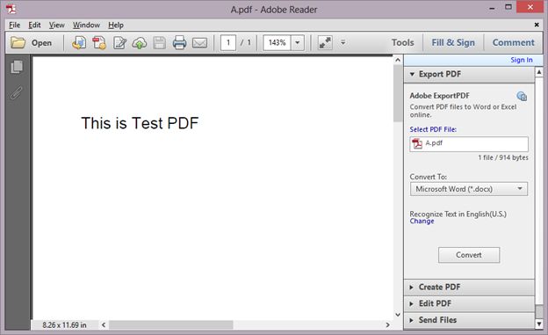Click the document vertical scrollbar thumb

(x=398, y=93)
